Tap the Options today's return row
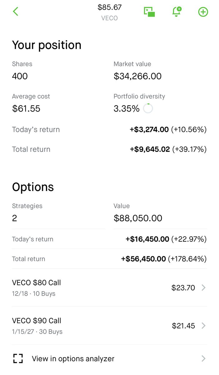This screenshot has height=375, width=219. [x=109, y=239]
